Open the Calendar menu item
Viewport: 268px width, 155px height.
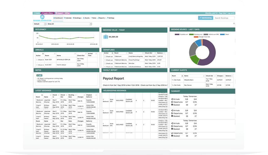(68, 18)
